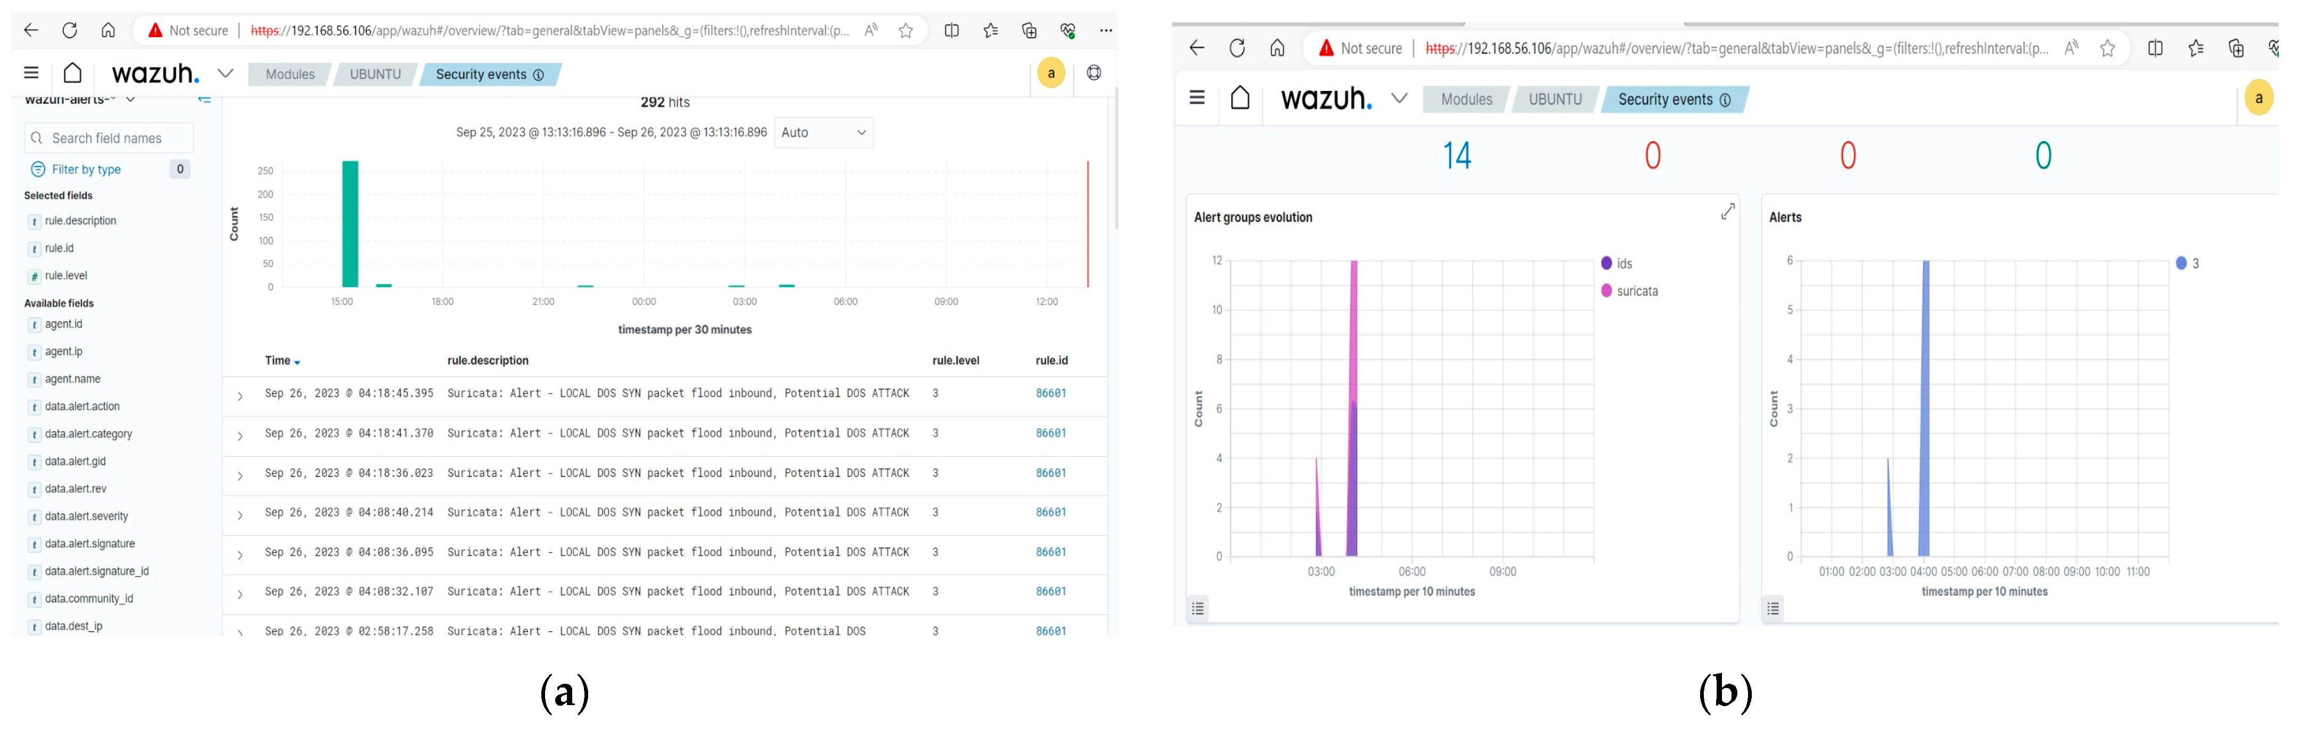The width and height of the screenshot is (2300, 729).
Task: Click the Search field names input
Action: point(116,138)
